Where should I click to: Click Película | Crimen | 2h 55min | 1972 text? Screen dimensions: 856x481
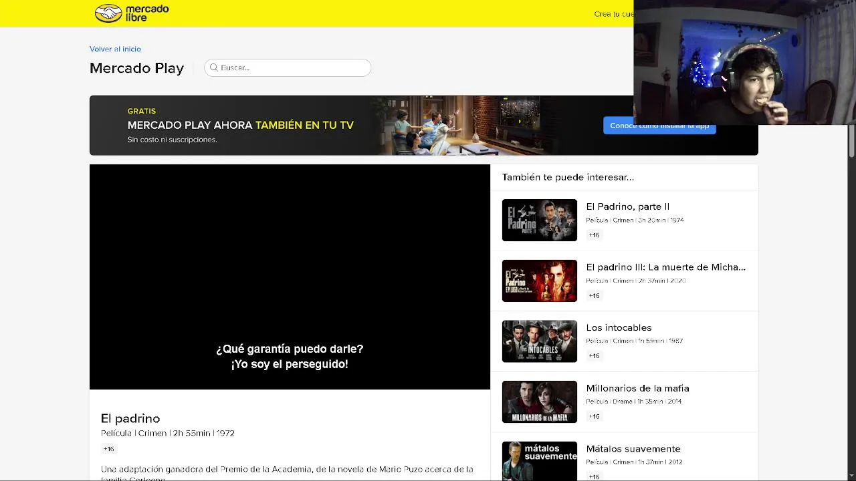coord(168,433)
